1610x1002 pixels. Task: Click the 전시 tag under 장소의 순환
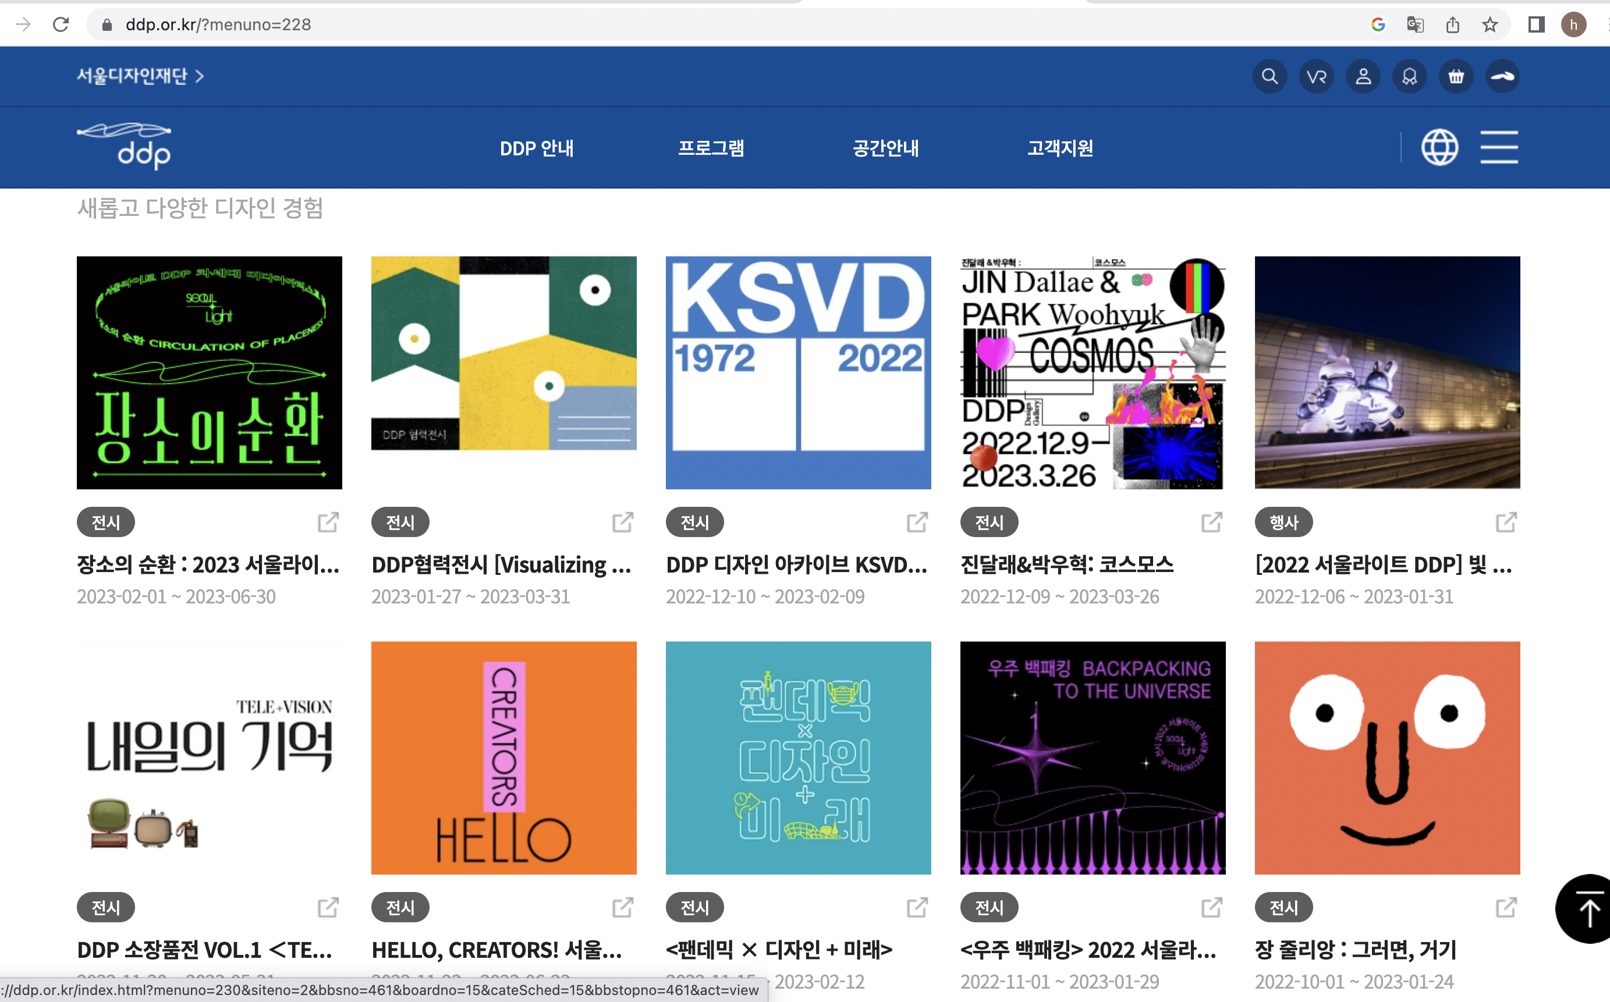coord(105,522)
